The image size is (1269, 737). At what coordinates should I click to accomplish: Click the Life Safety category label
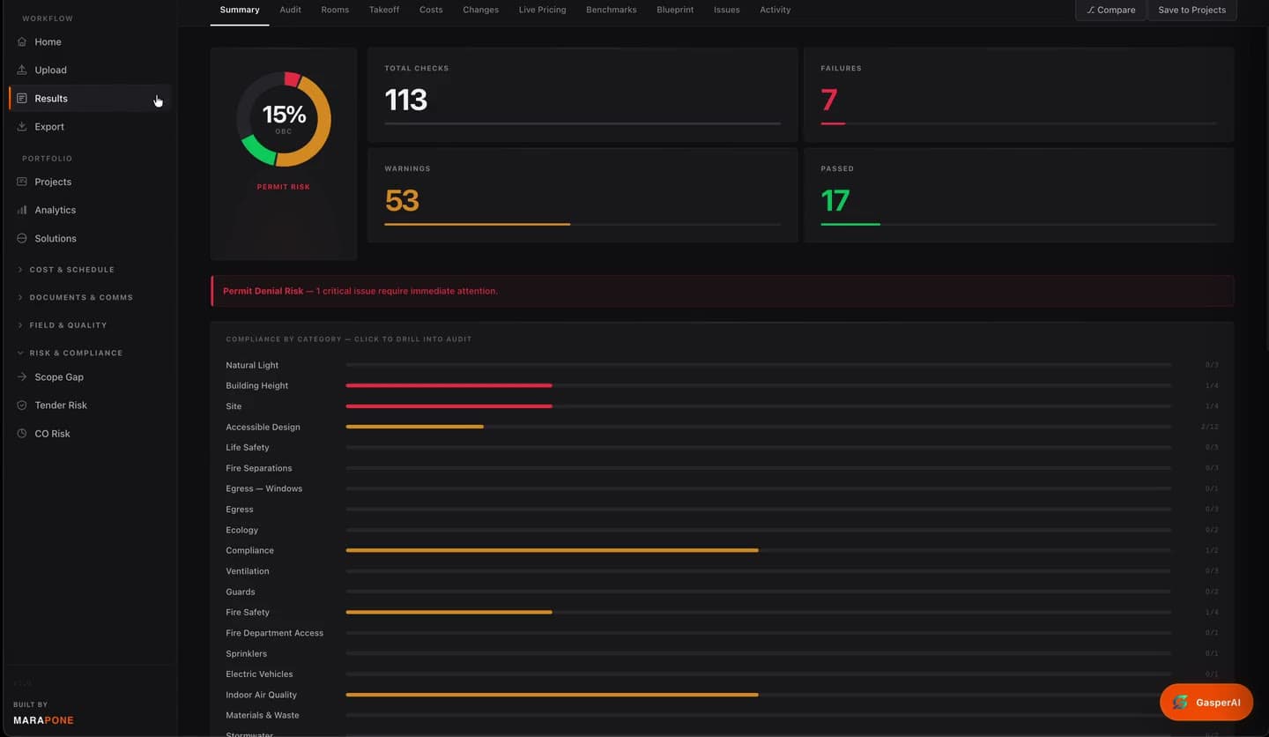click(x=248, y=447)
